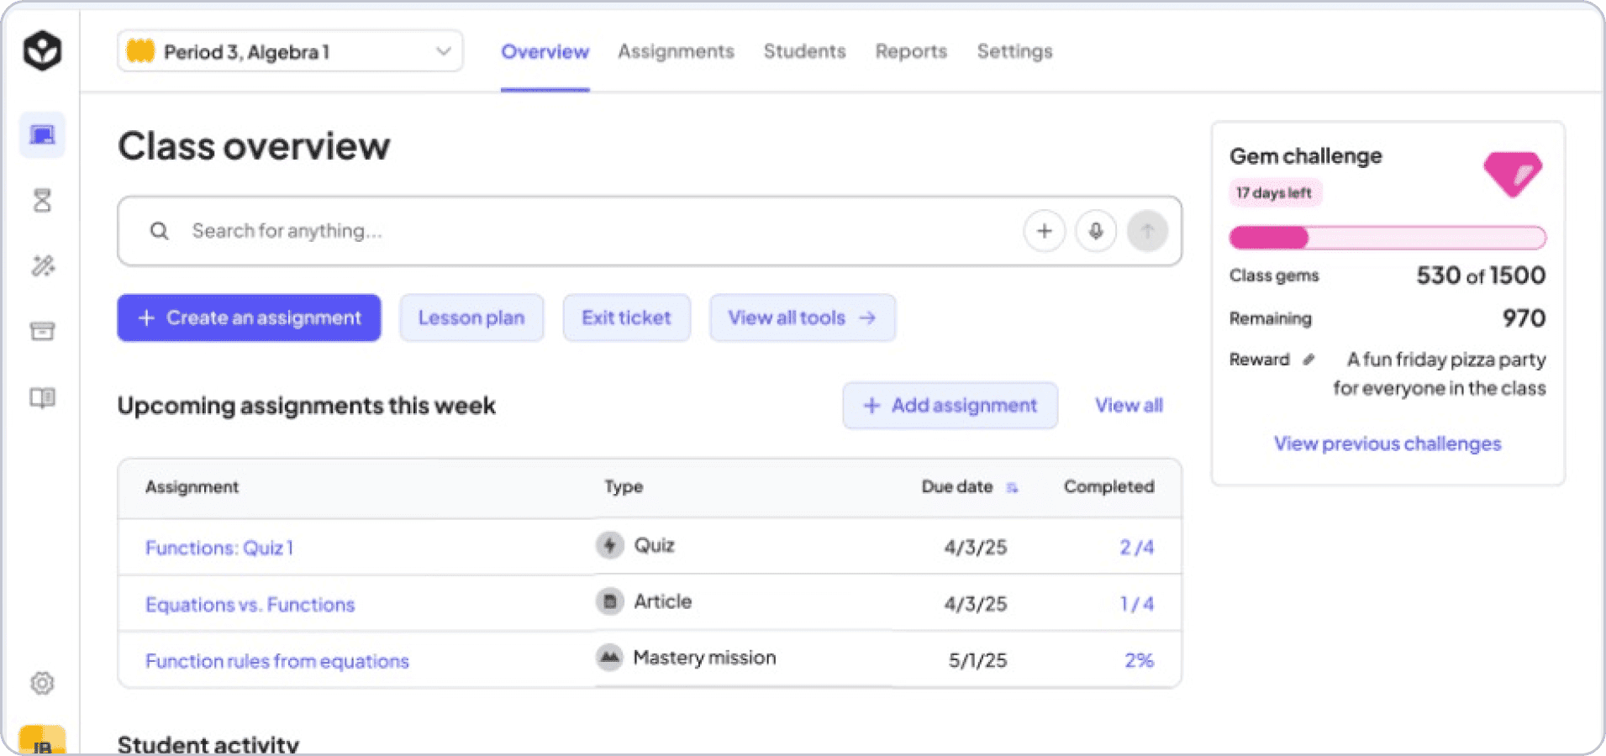Open the hourglass sidebar icon
The width and height of the screenshot is (1606, 756).
(x=42, y=200)
